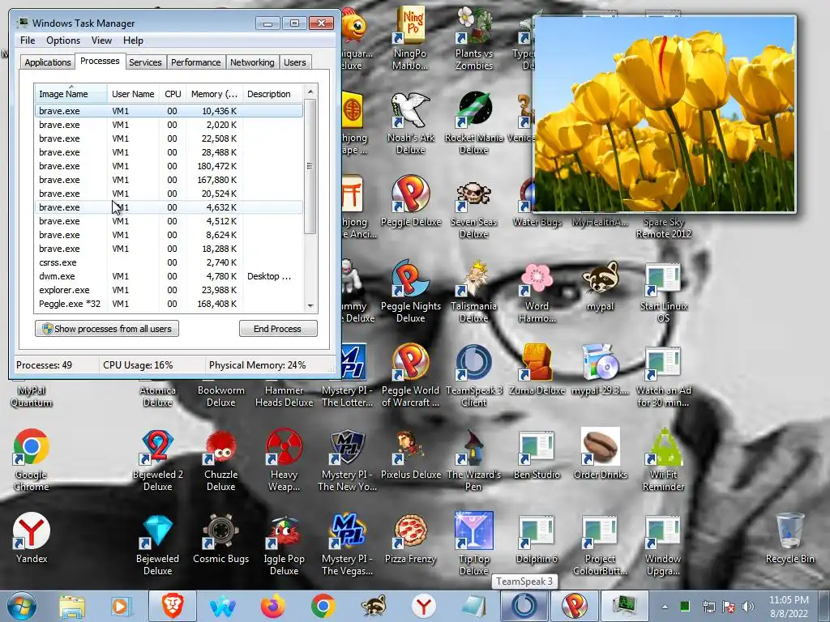Open the Google Chrome desktop shortcut
The height and width of the screenshot is (622, 830).
32,459
